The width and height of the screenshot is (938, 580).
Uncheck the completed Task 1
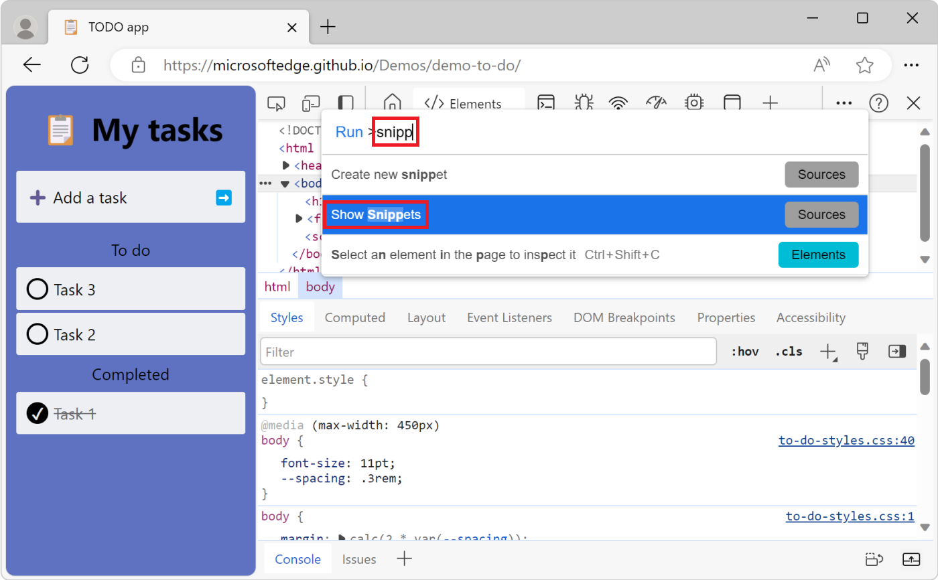pos(37,413)
